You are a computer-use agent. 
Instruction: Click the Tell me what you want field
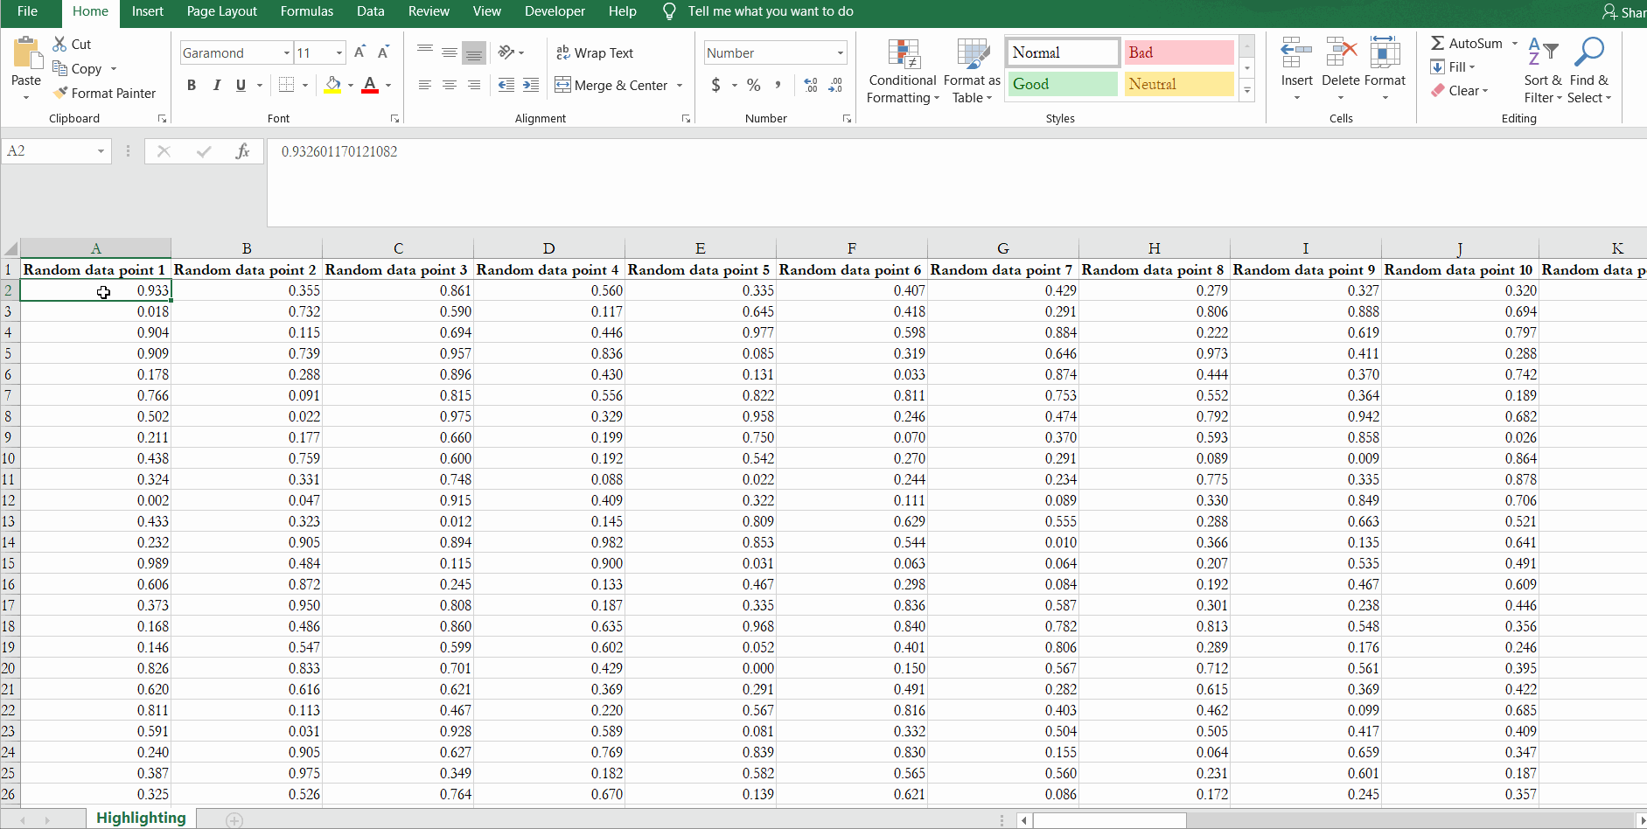(x=769, y=11)
